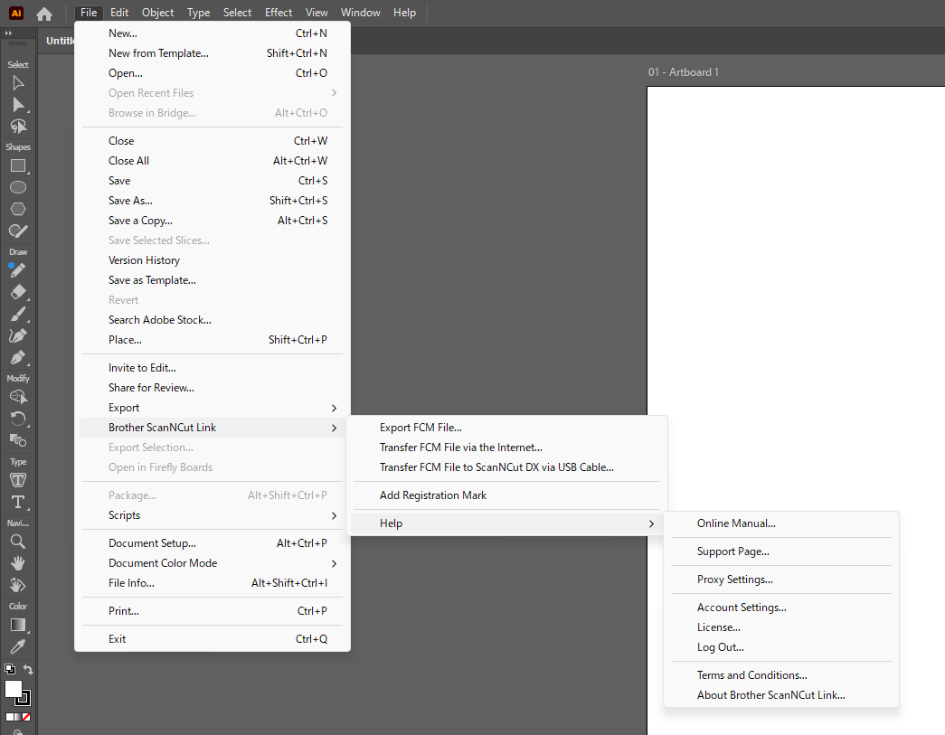Choose Proxy Settings...
This screenshot has width=945, height=735.
point(781,579)
